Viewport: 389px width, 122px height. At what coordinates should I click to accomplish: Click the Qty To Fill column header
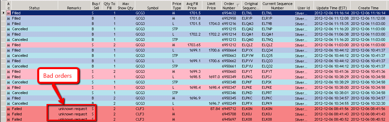[x=109, y=6]
